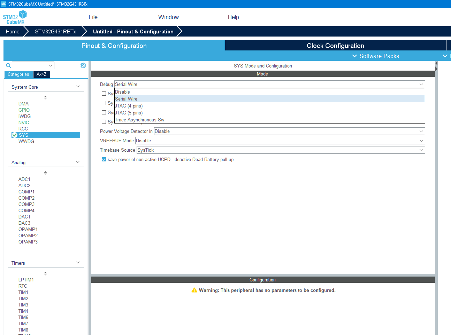Viewport: 451px width, 335px height.
Task: Click the yellow warning triangle icon
Action: 194,290
